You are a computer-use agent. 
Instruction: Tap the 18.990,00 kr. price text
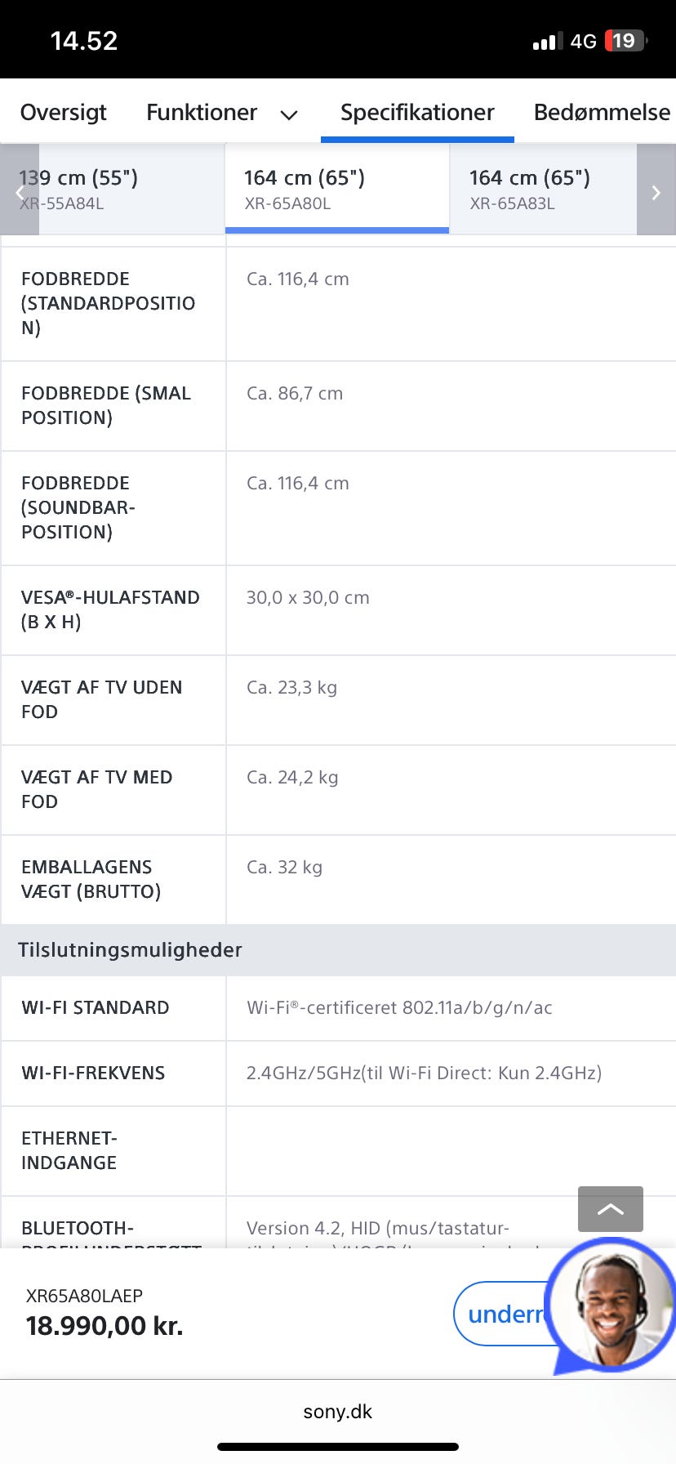pos(105,1326)
